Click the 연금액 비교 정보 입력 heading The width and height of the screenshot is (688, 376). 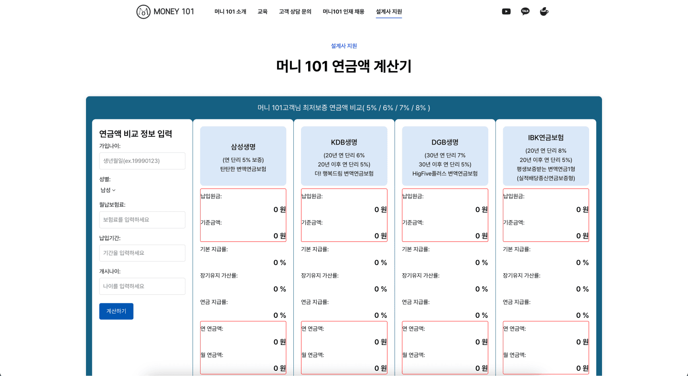coord(136,134)
